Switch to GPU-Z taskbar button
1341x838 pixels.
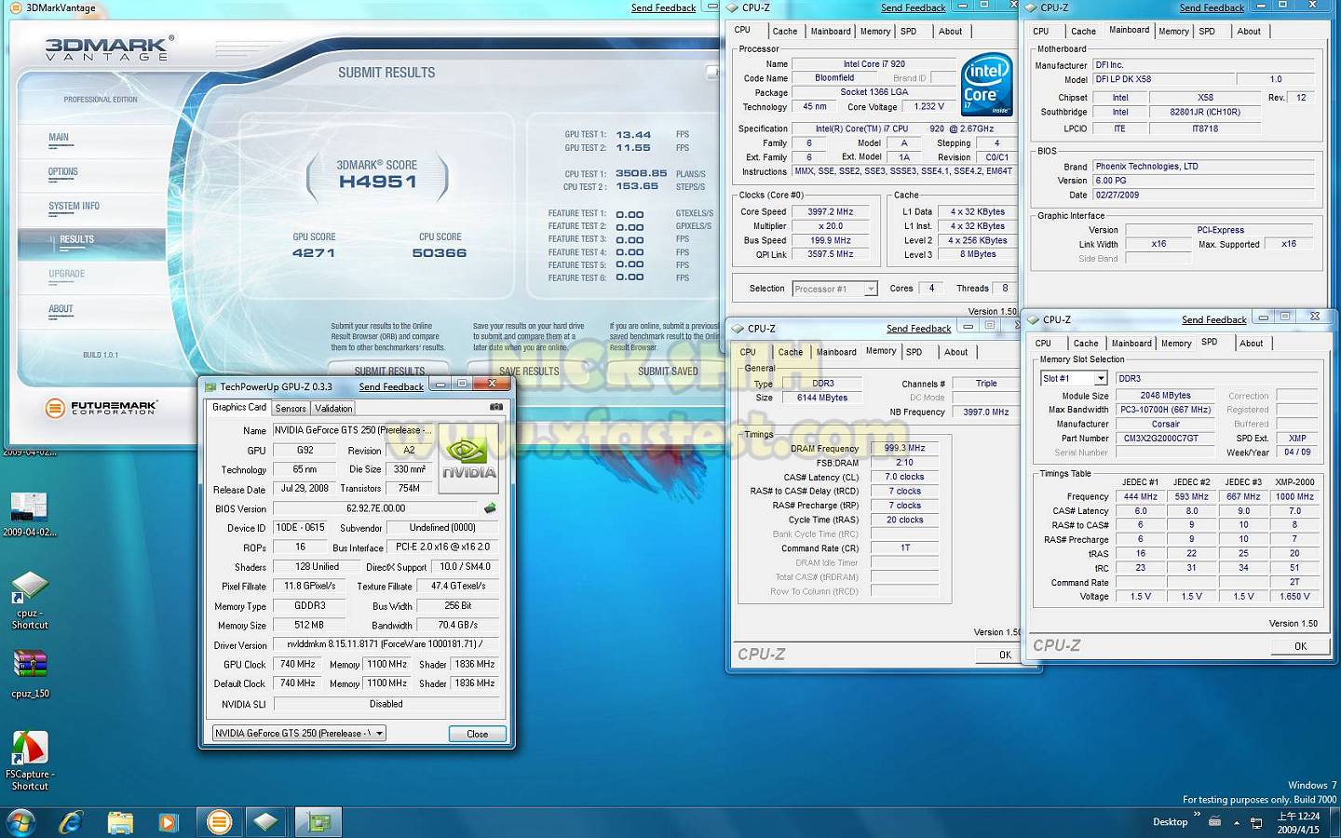[x=319, y=822]
